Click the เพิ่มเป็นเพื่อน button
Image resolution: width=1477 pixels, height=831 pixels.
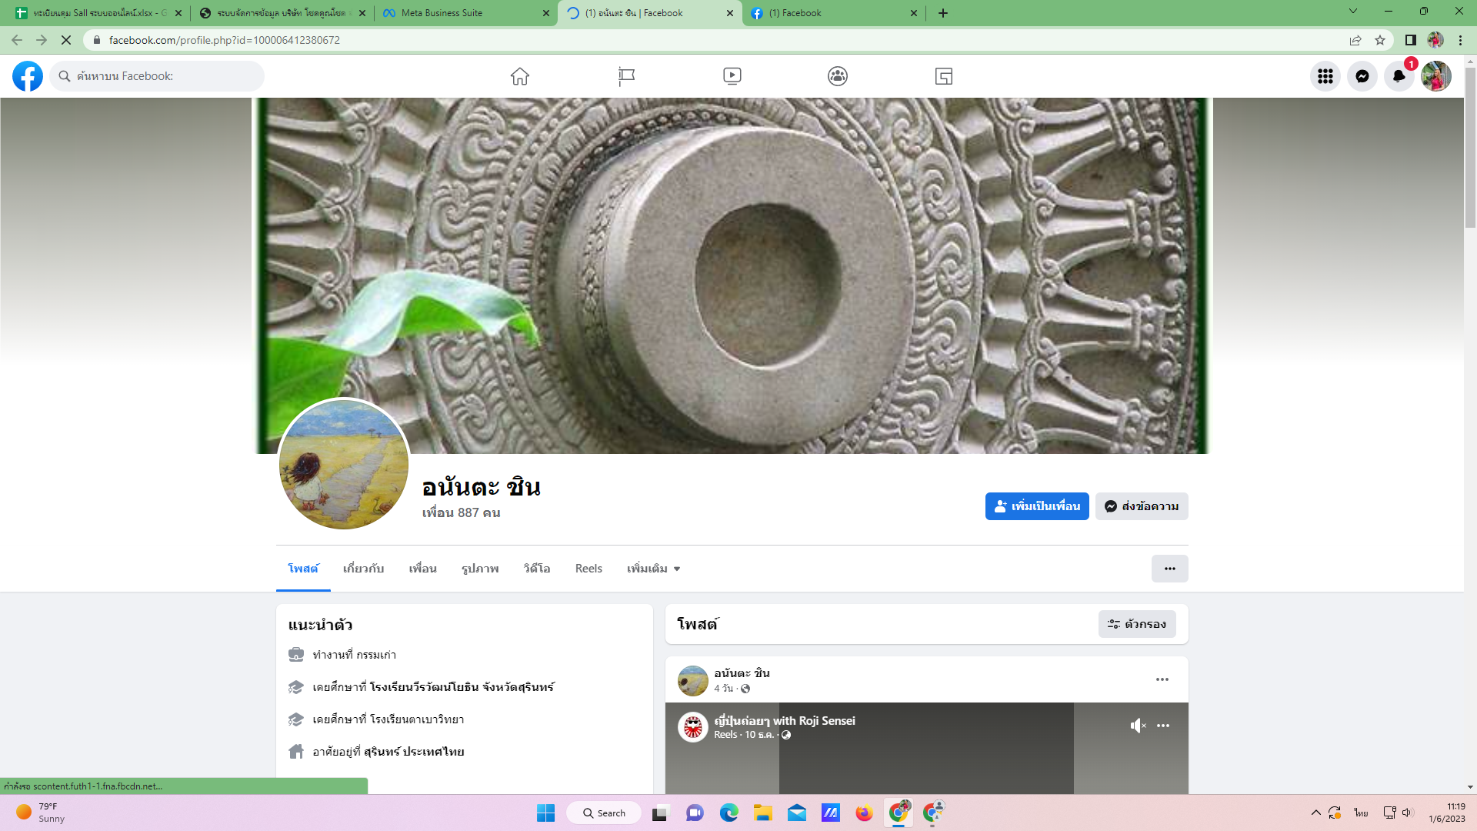[x=1036, y=506]
